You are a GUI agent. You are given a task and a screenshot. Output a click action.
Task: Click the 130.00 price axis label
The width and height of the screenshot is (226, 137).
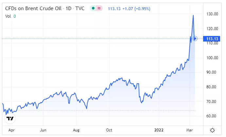pos(212,14)
